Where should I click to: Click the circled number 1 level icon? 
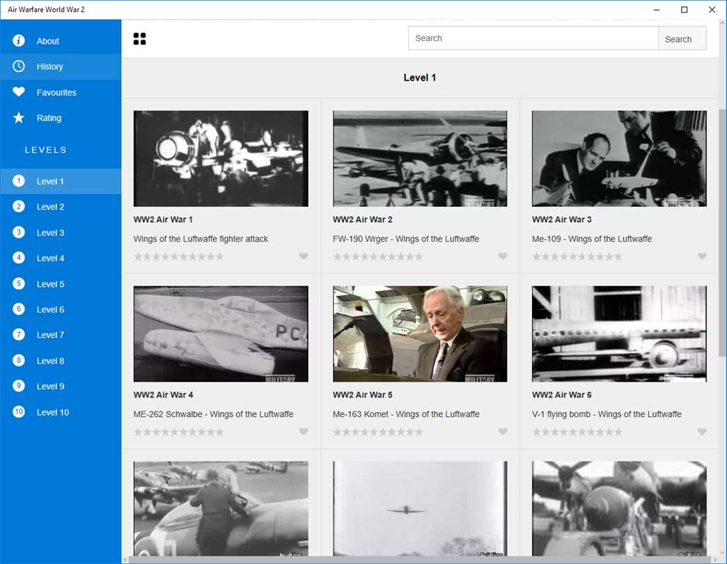19,181
